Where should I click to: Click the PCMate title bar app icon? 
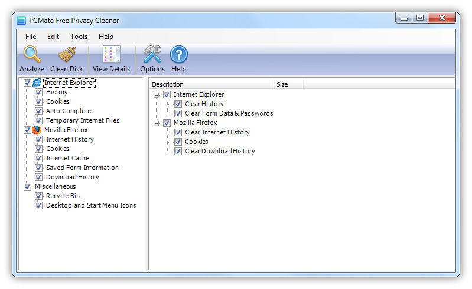[21, 21]
